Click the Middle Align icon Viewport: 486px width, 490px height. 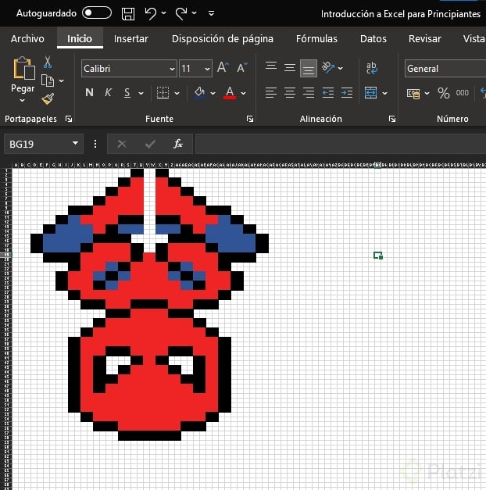click(290, 67)
